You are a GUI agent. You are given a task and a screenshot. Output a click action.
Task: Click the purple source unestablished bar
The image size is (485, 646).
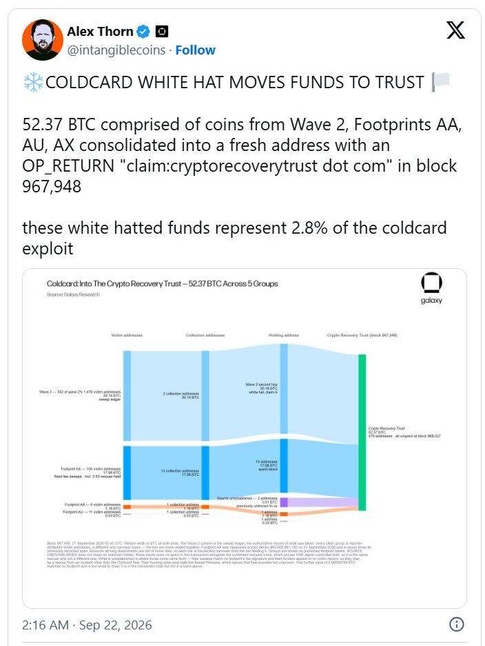click(x=284, y=502)
